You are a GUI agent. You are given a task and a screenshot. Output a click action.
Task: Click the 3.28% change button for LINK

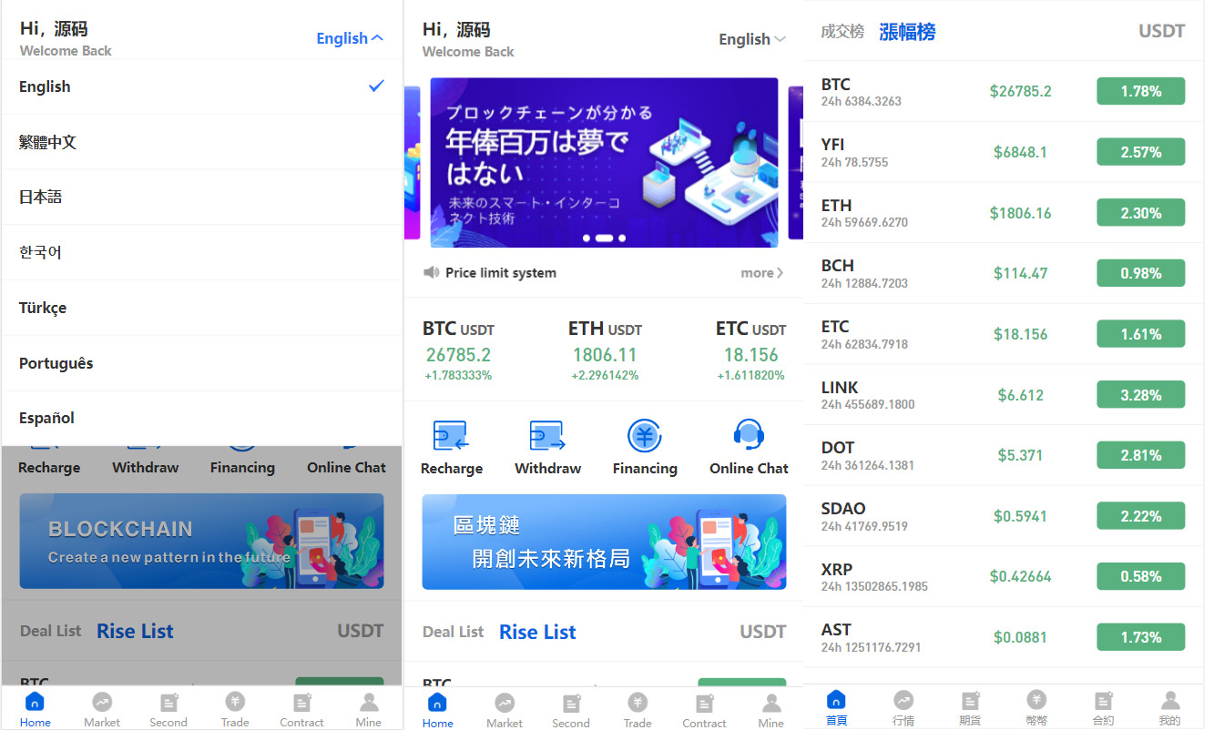click(x=1140, y=395)
